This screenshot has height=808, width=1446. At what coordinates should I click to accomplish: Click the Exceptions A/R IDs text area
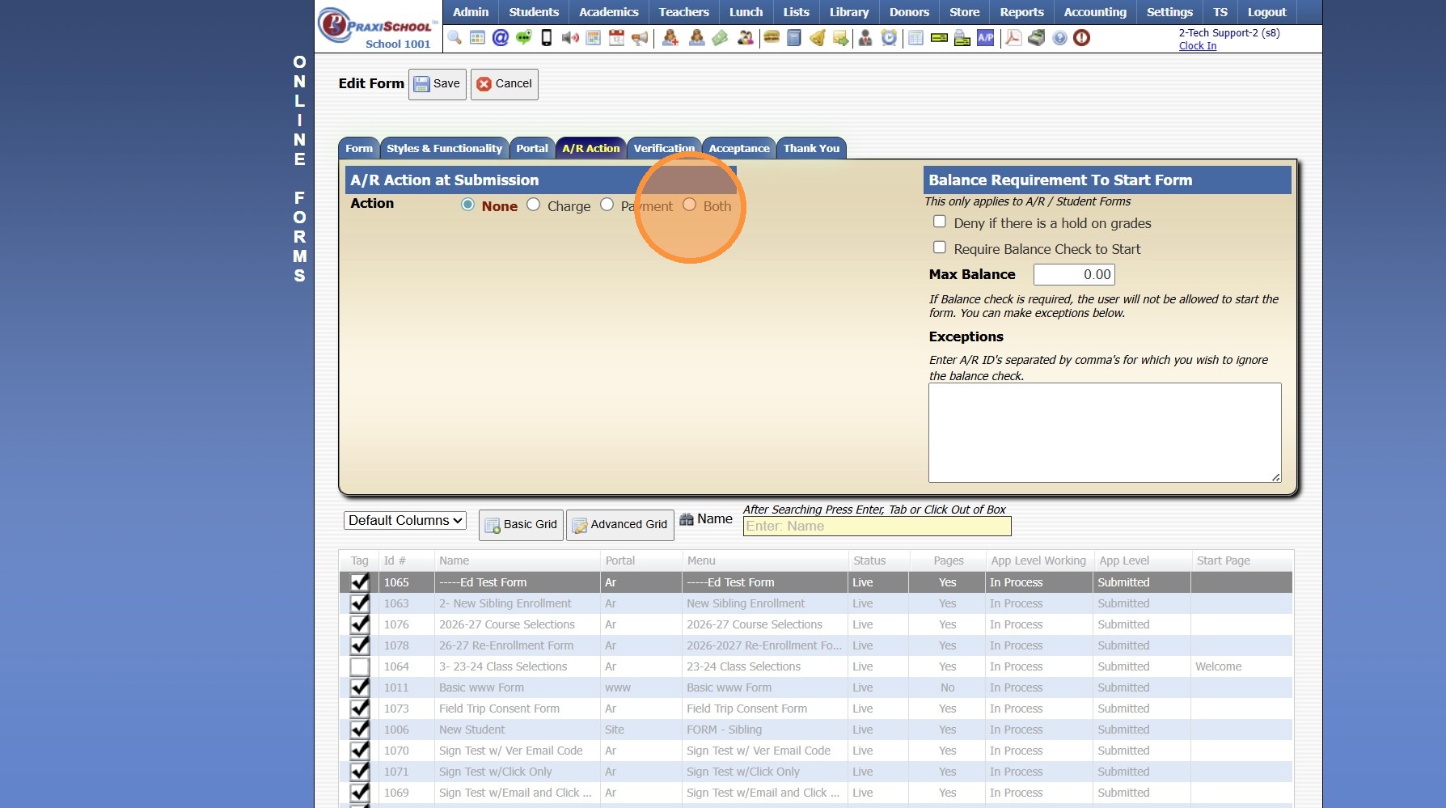tap(1105, 433)
